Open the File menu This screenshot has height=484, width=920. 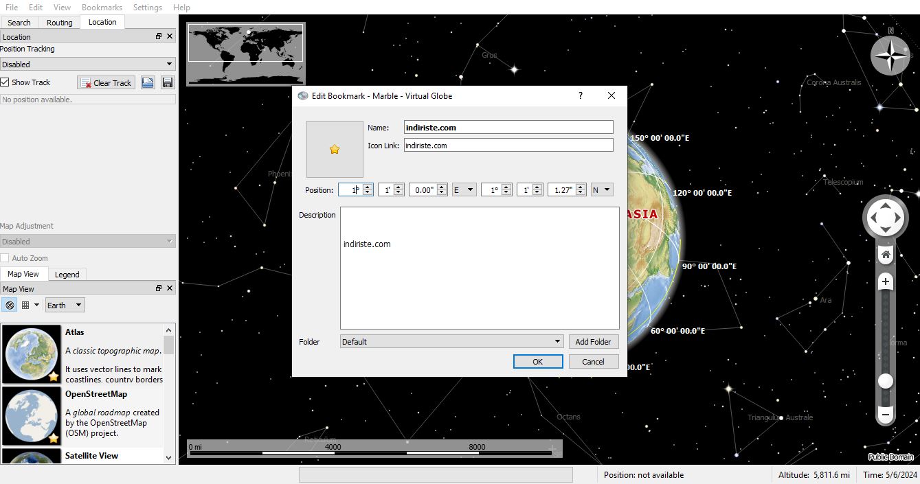(12, 7)
